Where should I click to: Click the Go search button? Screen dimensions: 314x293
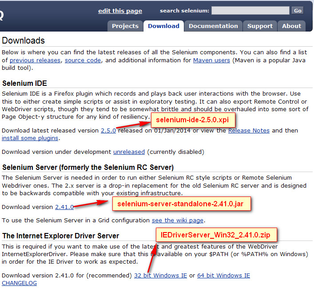(298, 10)
